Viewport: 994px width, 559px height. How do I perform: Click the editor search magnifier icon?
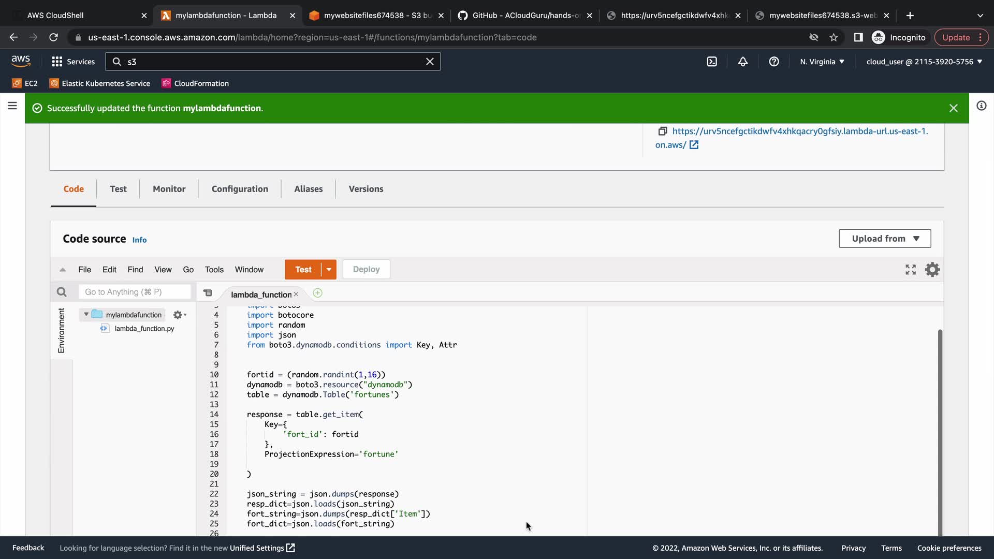62,292
